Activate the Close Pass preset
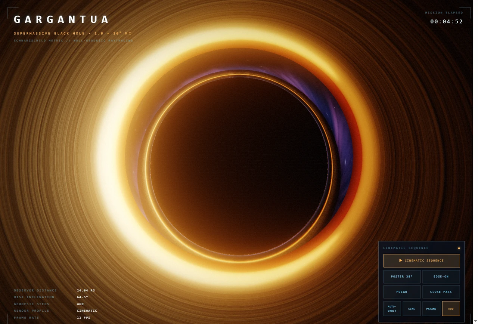 [x=441, y=292]
